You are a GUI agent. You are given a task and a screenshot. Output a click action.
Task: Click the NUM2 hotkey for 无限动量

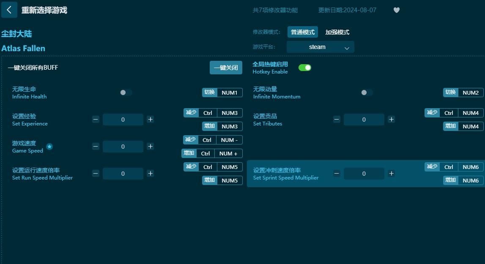[x=470, y=92]
